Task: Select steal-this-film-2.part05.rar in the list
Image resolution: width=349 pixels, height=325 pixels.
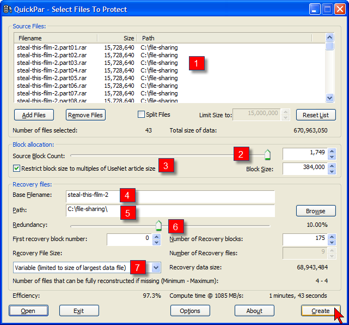Action: (x=52, y=78)
